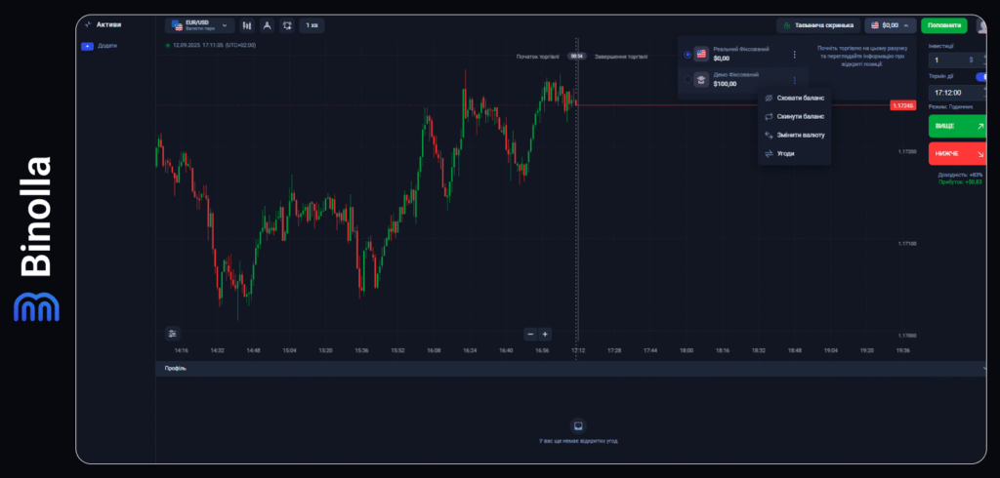Click the blue plus icon beside Додати
This screenshot has height=478, width=1000.
tap(88, 46)
